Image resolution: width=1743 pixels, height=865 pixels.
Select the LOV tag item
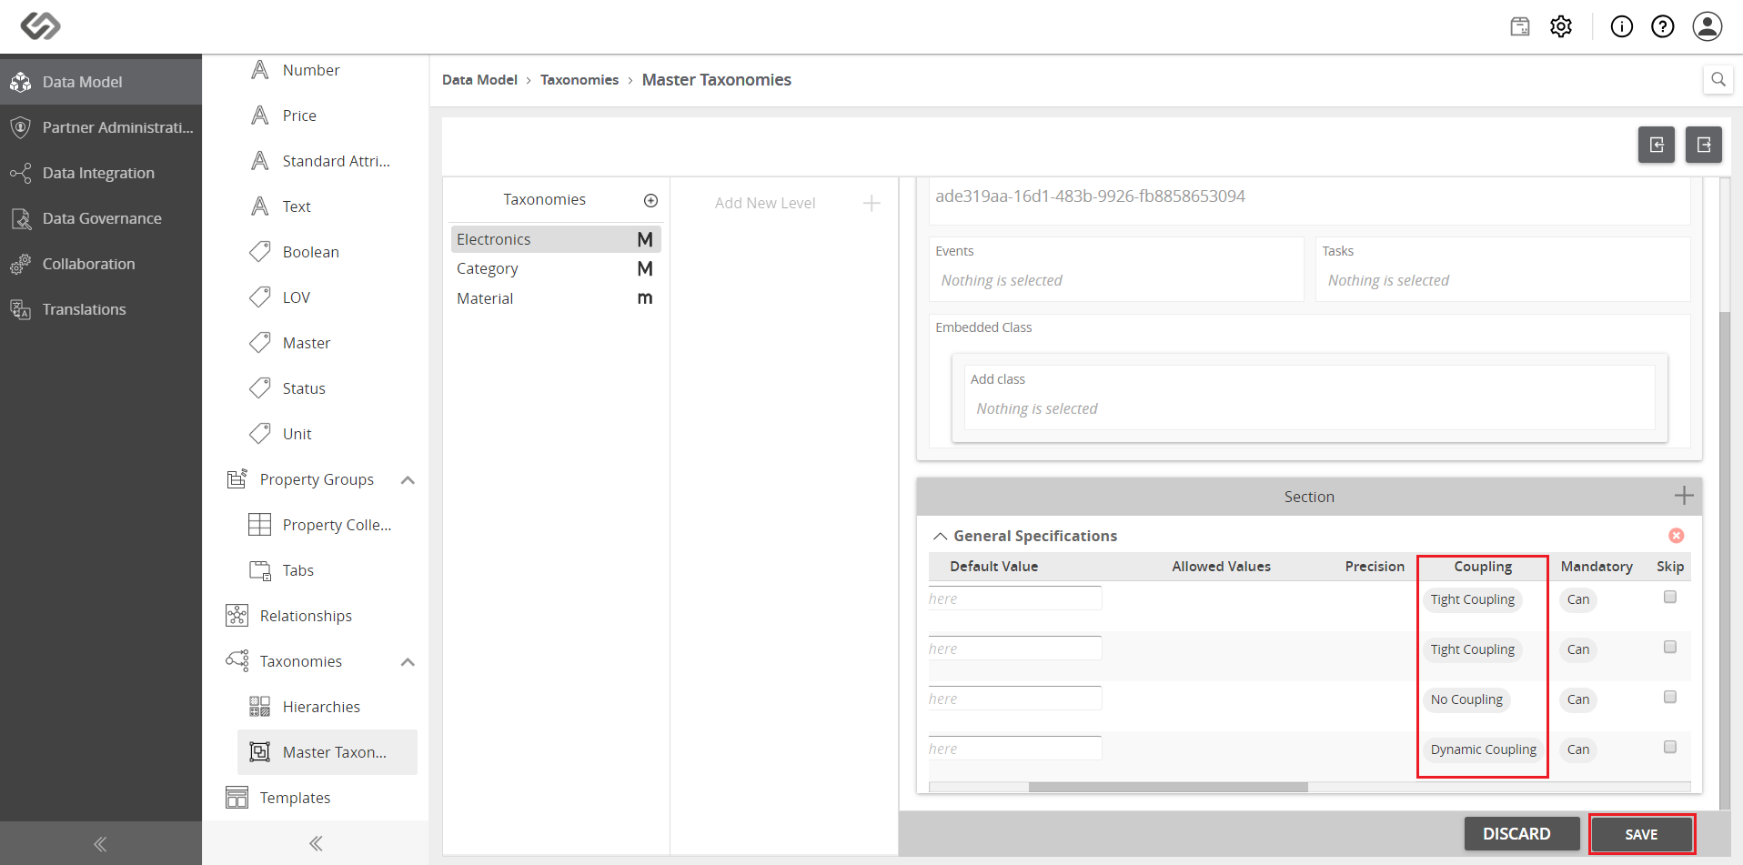(x=327, y=297)
